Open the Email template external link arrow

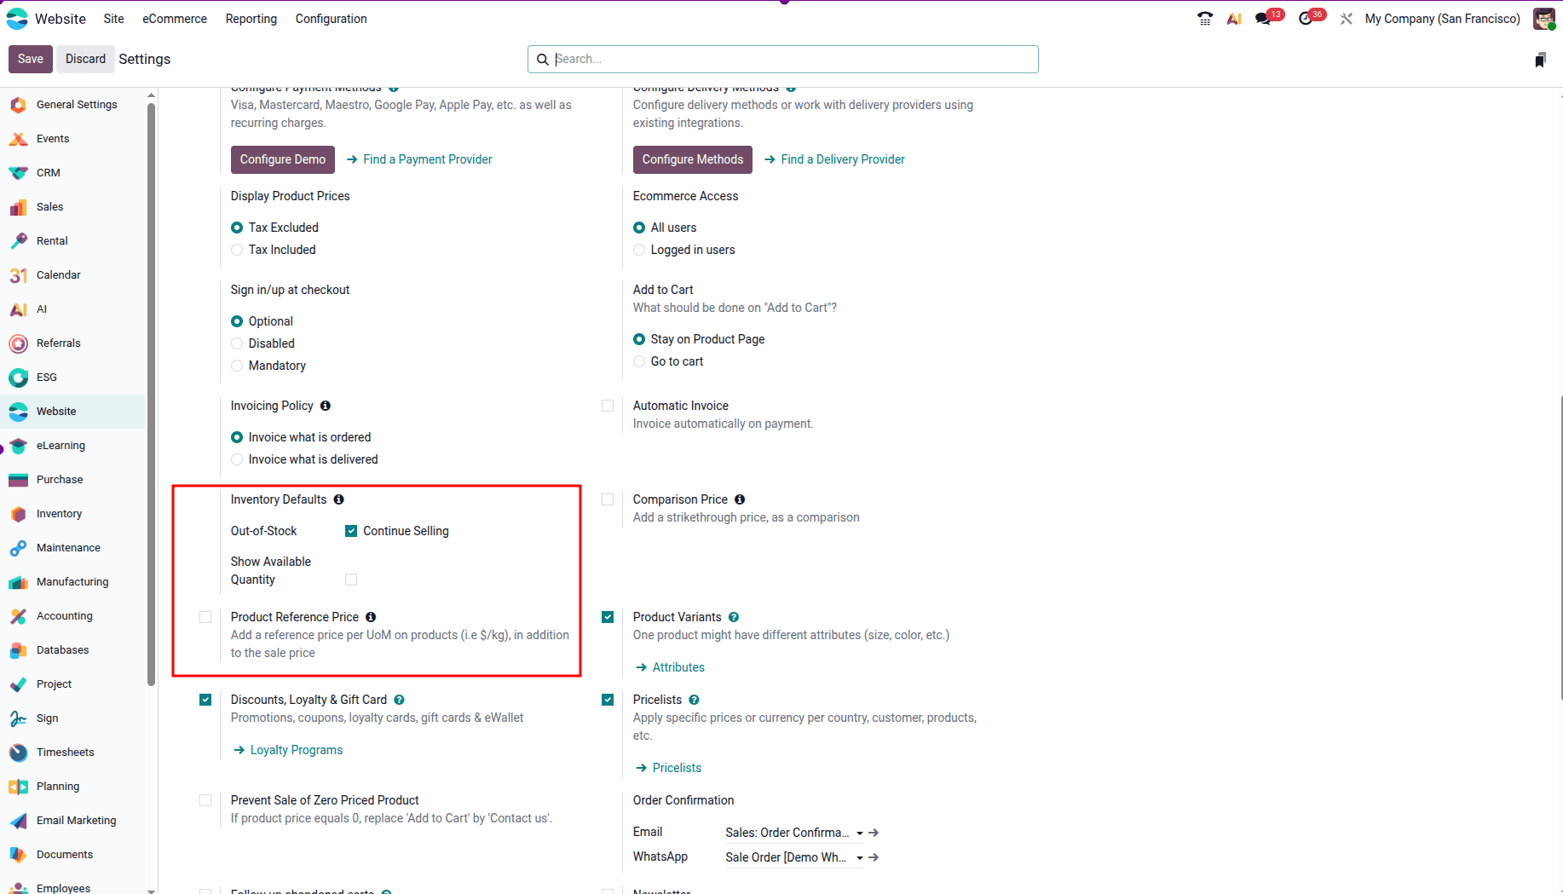(x=874, y=833)
